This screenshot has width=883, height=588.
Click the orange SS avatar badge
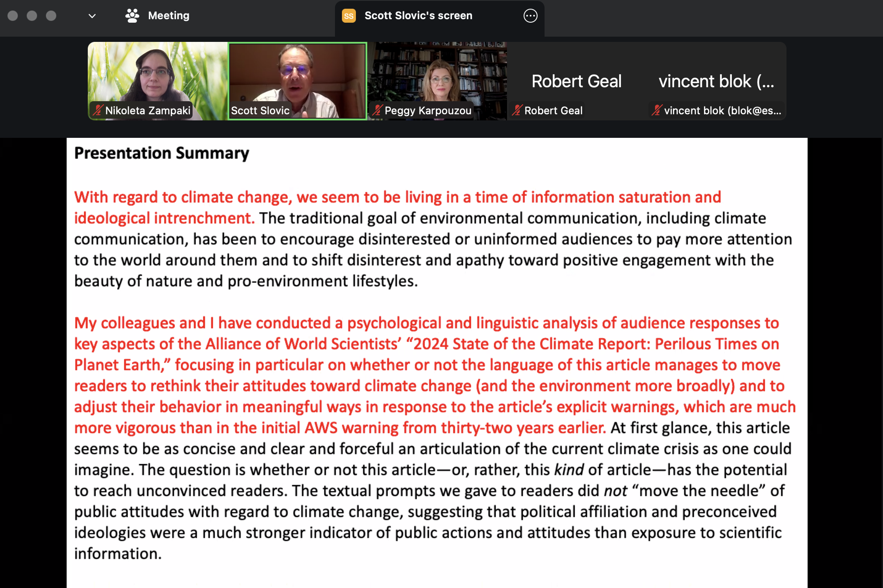(x=348, y=16)
